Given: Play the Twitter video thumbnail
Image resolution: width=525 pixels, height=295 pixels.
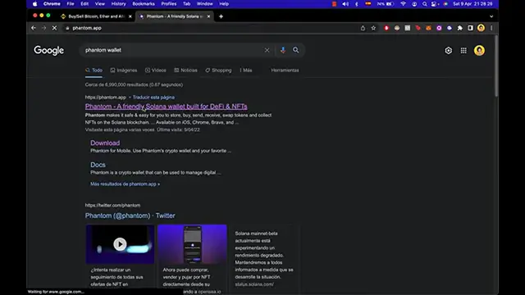Looking at the screenshot, I should 120,244.
